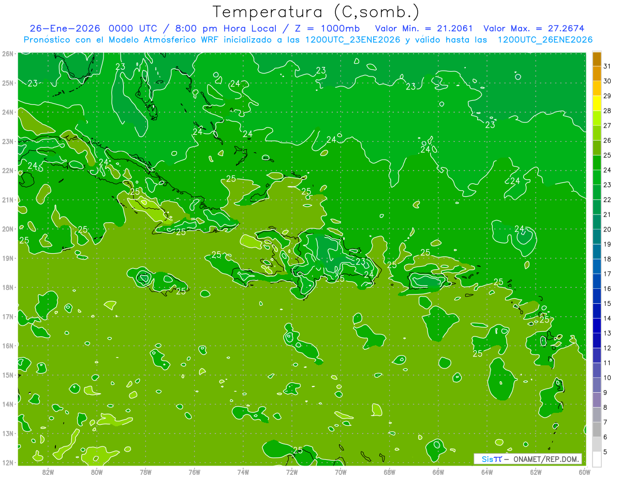This screenshot has width=621, height=479.
Task: Pick legend swatch between 27 and 28
Action: [597, 118]
